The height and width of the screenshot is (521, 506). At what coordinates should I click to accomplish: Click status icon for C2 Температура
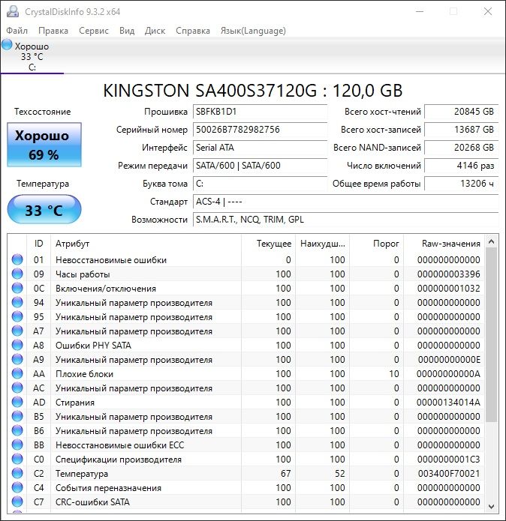[17, 474]
